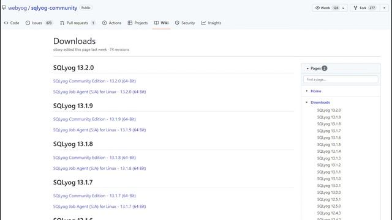392x220 pixels.
Task: Jump to SQLyog 13.1.2 in sidebar
Action: (329, 165)
